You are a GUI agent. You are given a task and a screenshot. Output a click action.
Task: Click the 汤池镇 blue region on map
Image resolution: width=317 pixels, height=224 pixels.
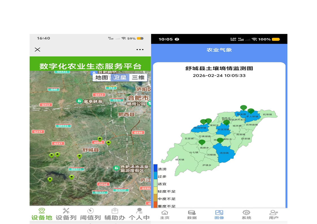coord(224,154)
